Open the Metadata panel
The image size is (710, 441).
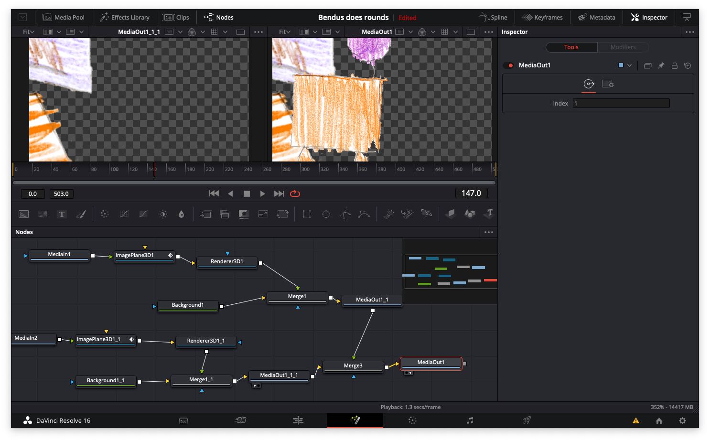597,17
